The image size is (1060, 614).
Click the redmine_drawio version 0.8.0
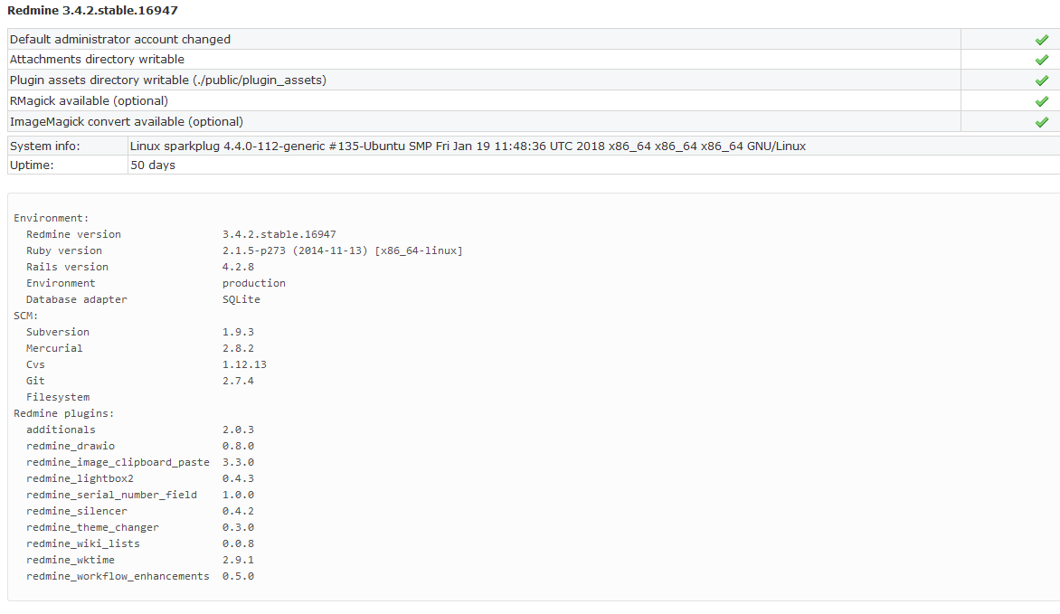tap(238, 446)
